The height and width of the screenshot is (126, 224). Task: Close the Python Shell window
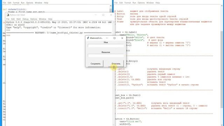[x=111, y=15]
